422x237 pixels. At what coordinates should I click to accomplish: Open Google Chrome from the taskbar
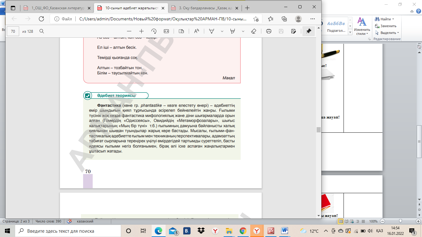tap(243, 231)
